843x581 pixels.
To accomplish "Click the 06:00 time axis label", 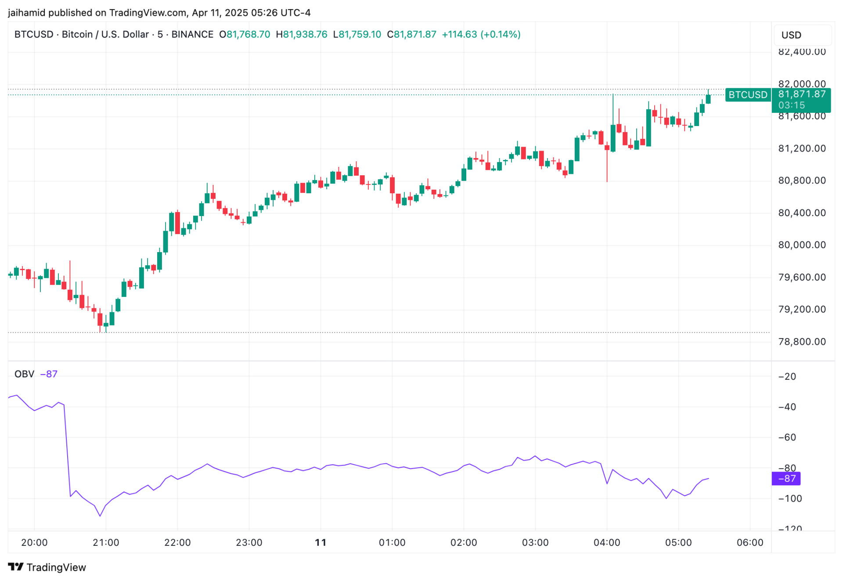I will (749, 543).
